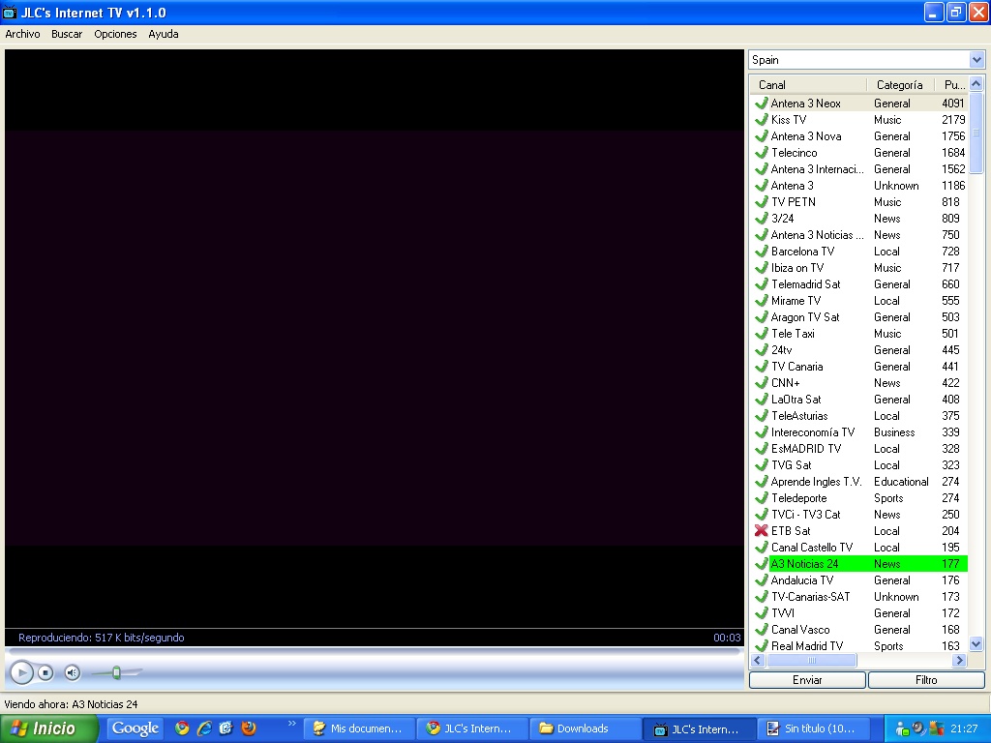Click green check icon beside TV PETN
Image resolution: width=991 pixels, height=743 pixels.
[761, 201]
